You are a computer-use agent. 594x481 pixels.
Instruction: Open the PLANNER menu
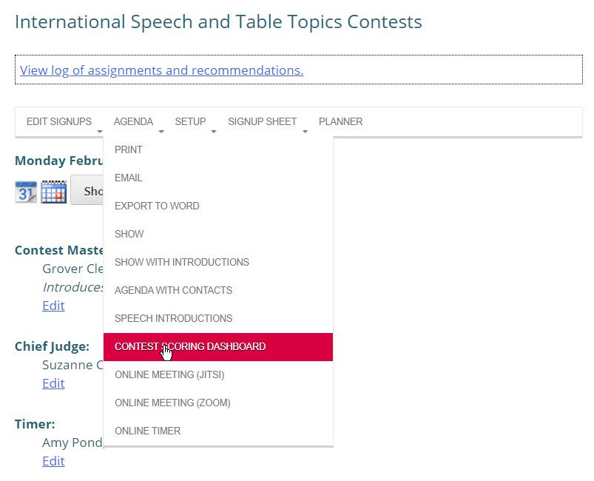(x=340, y=121)
